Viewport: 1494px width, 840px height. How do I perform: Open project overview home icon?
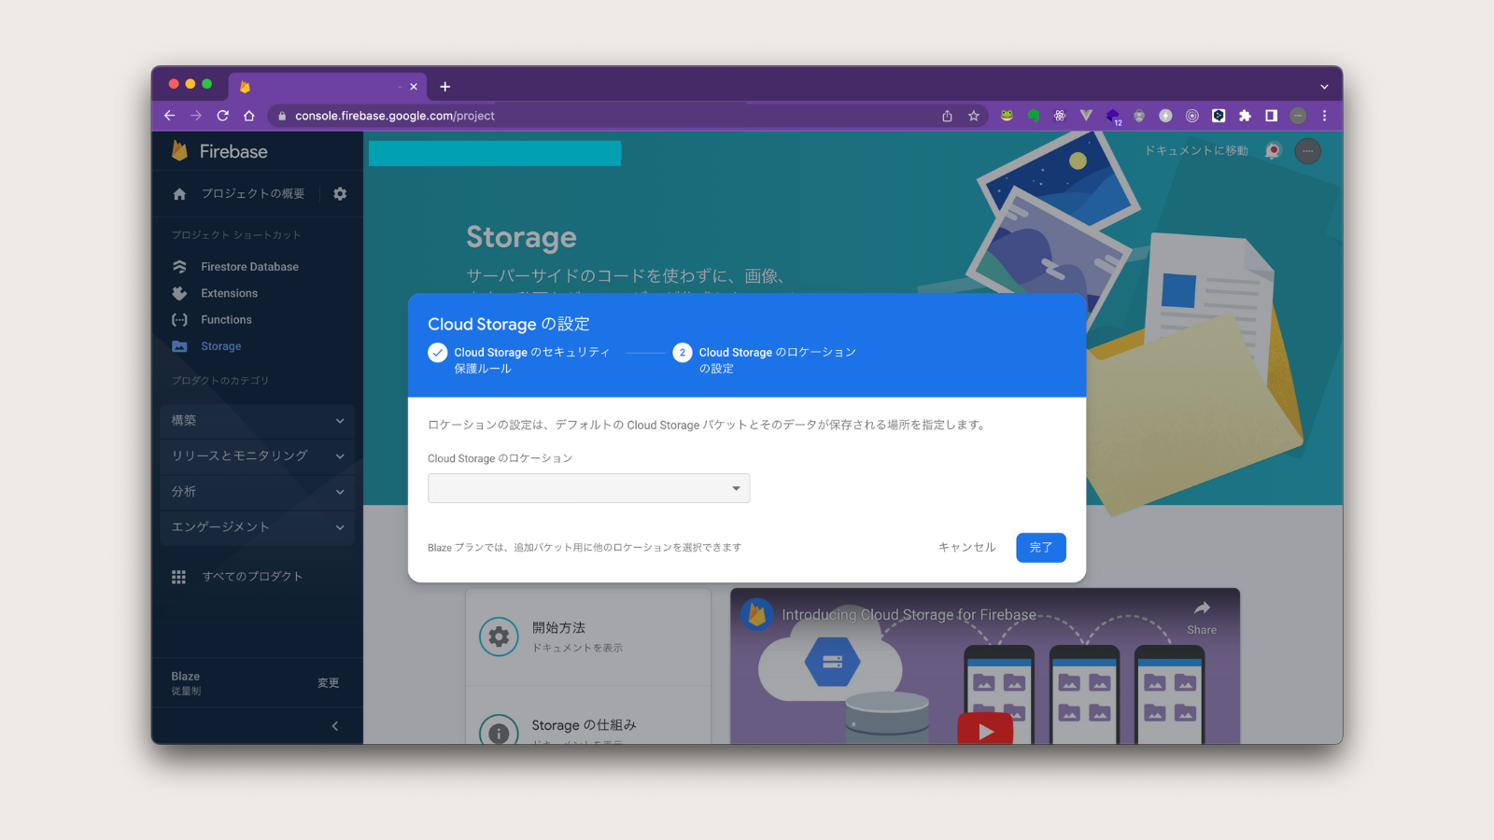click(x=179, y=194)
